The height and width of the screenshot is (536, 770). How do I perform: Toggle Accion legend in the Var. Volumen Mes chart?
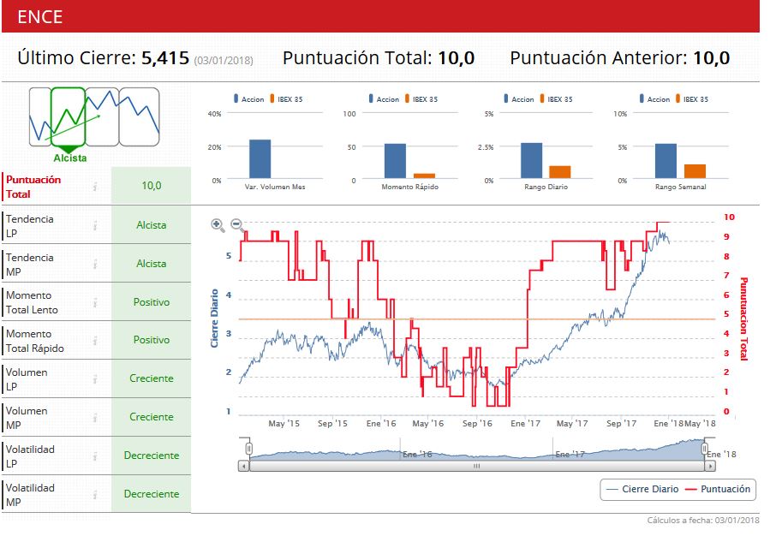coord(249,99)
